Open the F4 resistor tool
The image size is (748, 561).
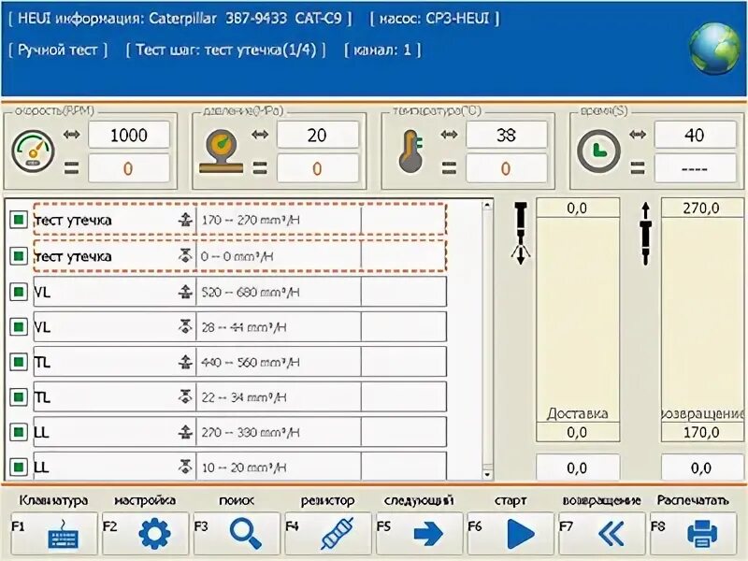[328, 533]
